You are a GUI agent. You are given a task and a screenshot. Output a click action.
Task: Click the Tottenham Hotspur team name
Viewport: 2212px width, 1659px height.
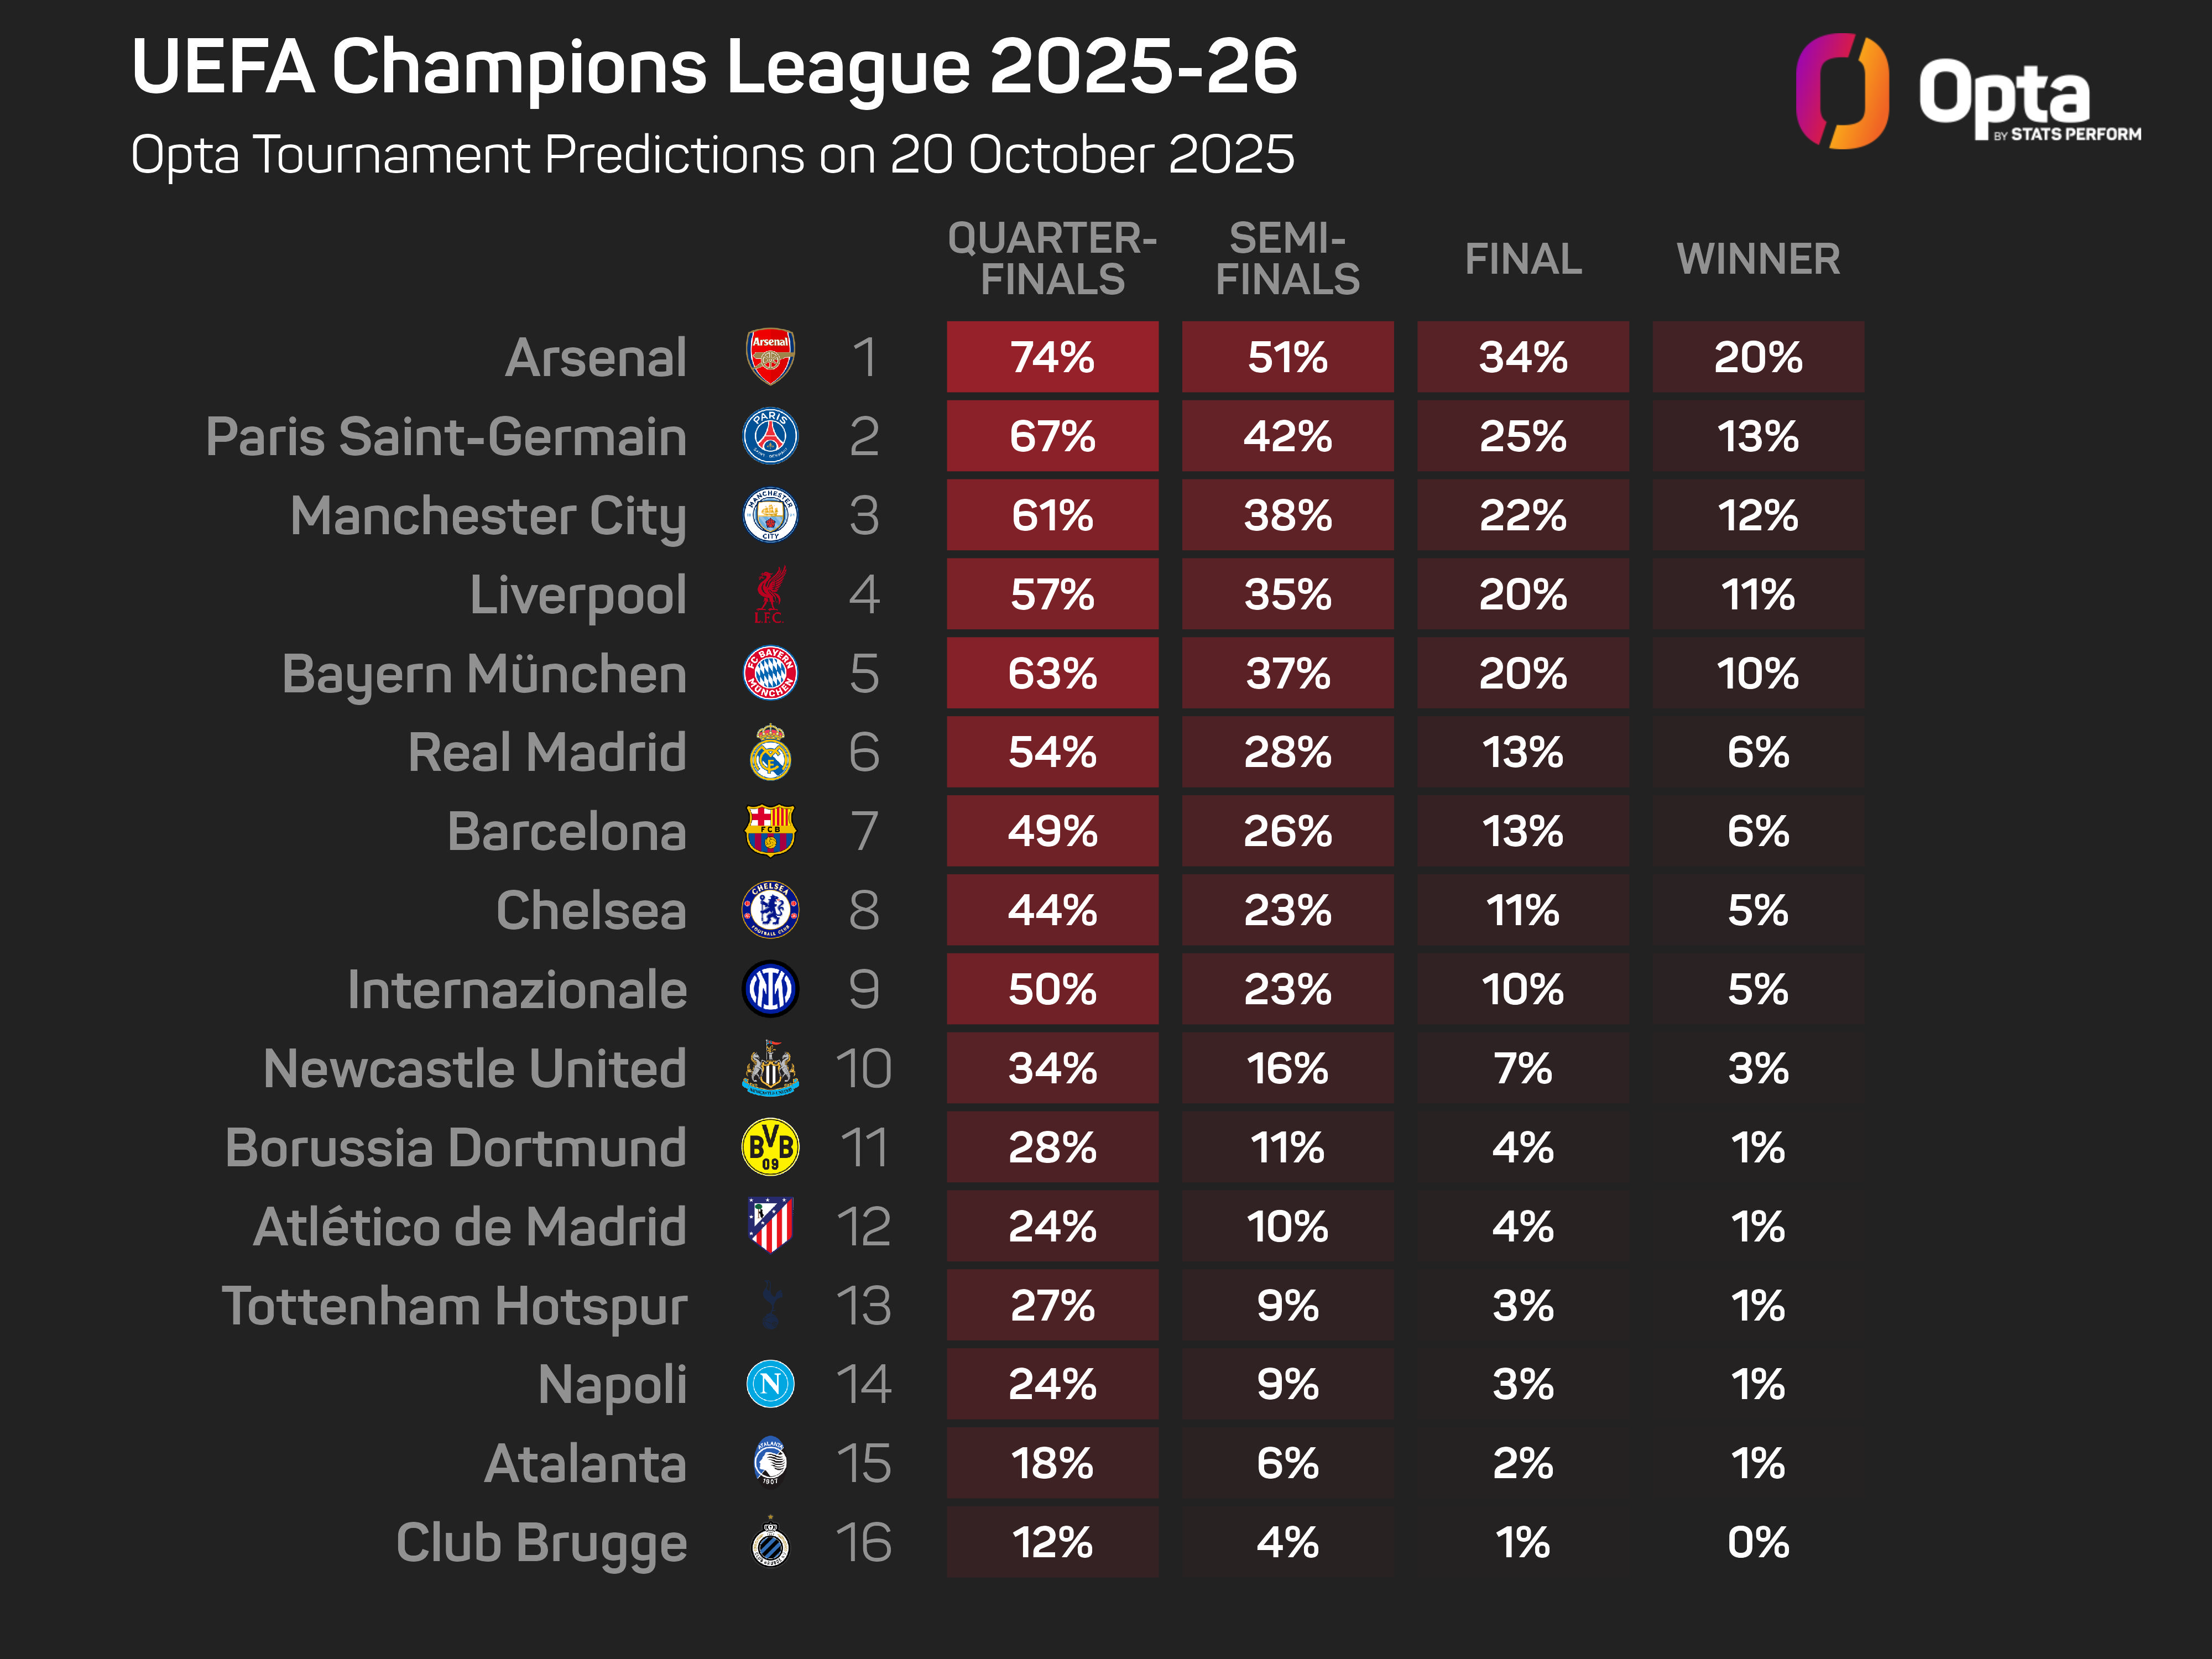[x=455, y=1305]
